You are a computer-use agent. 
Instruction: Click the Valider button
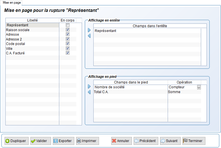pos(41,141)
